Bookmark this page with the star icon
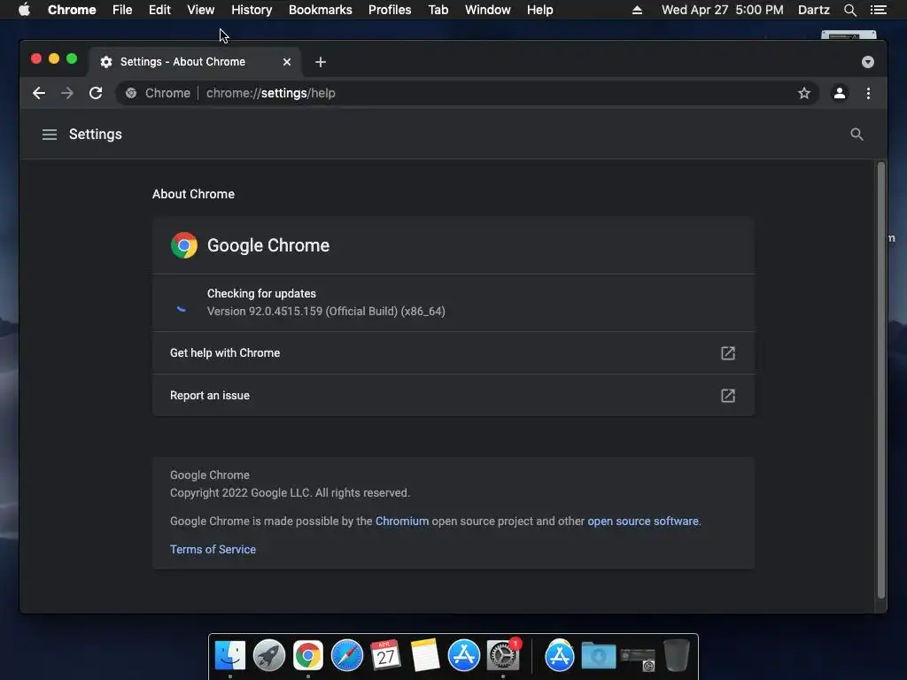 (x=804, y=93)
